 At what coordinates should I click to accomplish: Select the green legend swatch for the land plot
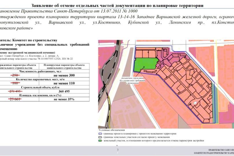click(x=100, y=140)
